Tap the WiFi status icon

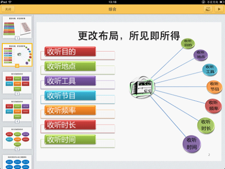[10, 2]
